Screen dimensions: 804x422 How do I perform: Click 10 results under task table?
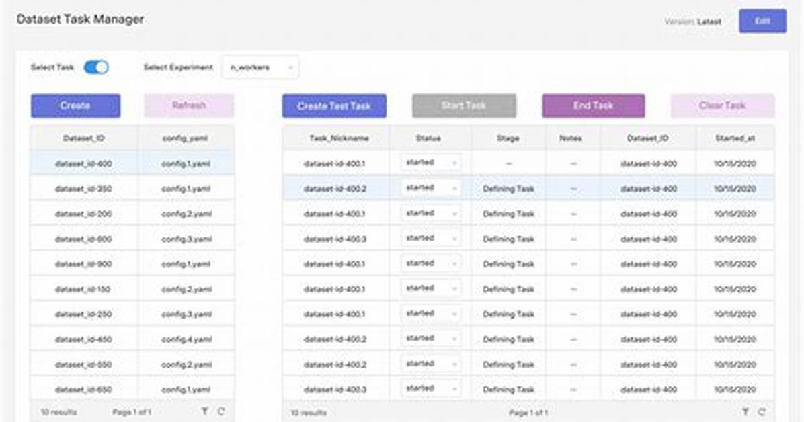pyautogui.click(x=309, y=413)
